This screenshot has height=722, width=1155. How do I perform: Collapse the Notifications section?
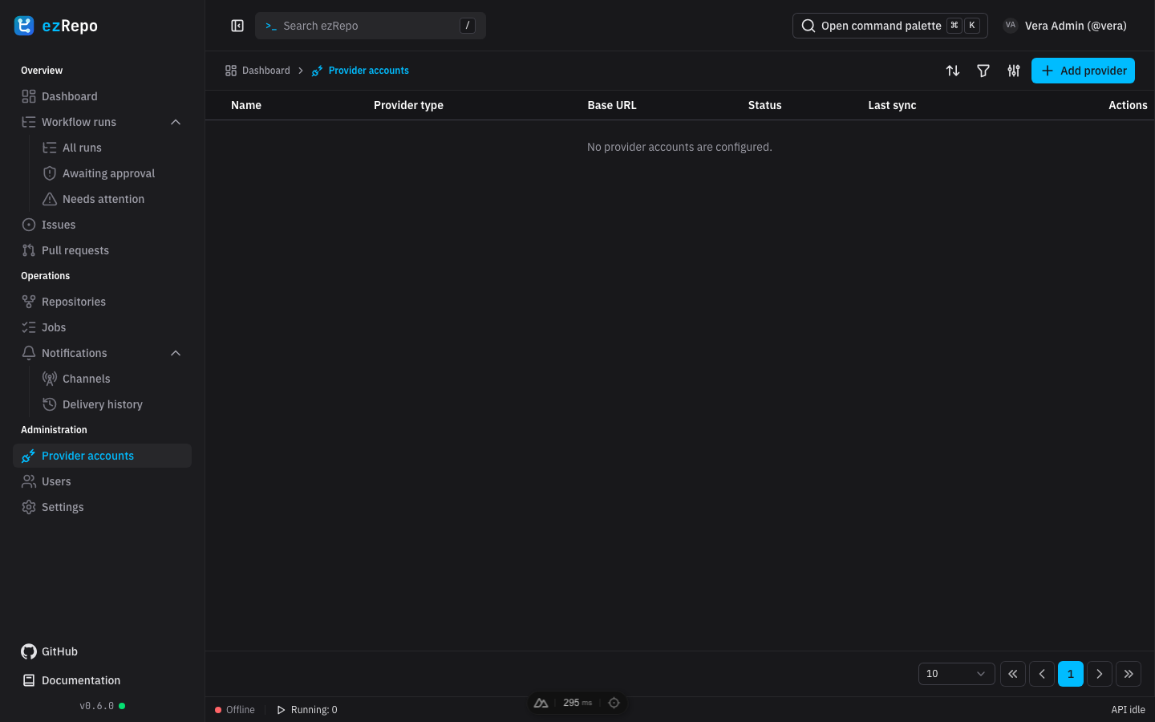[176, 353]
